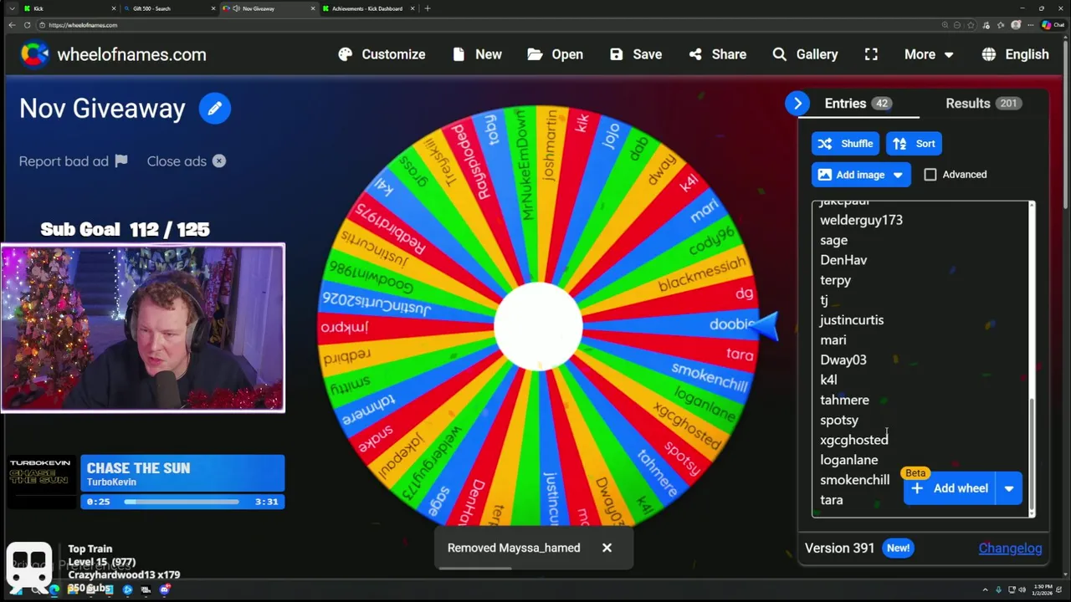Report bad ad flag link
This screenshot has width=1071, height=602.
tap(74, 161)
